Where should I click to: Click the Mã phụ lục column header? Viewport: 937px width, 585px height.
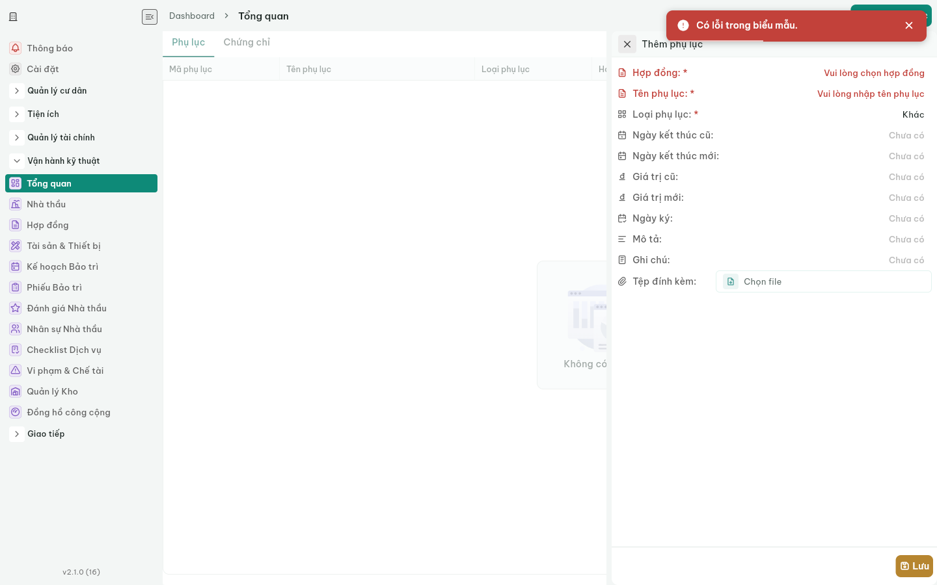click(221, 69)
